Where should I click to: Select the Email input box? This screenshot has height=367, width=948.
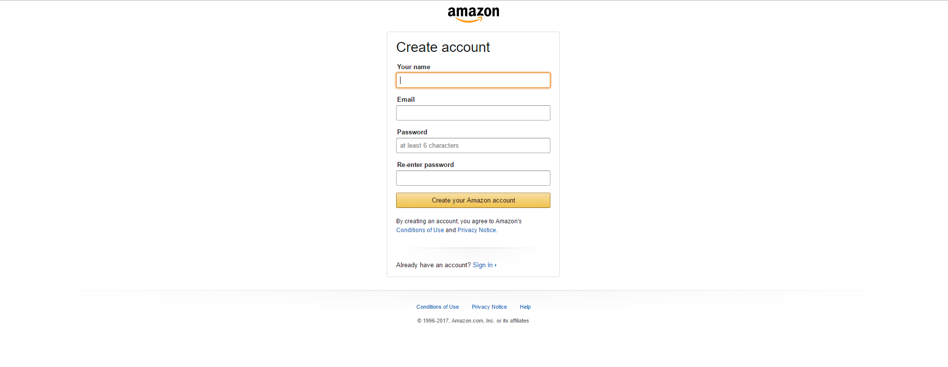click(473, 113)
